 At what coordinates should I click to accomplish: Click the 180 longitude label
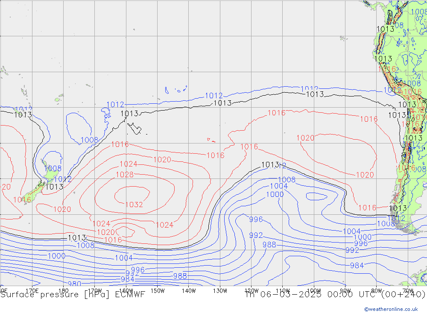coord(64,291)
